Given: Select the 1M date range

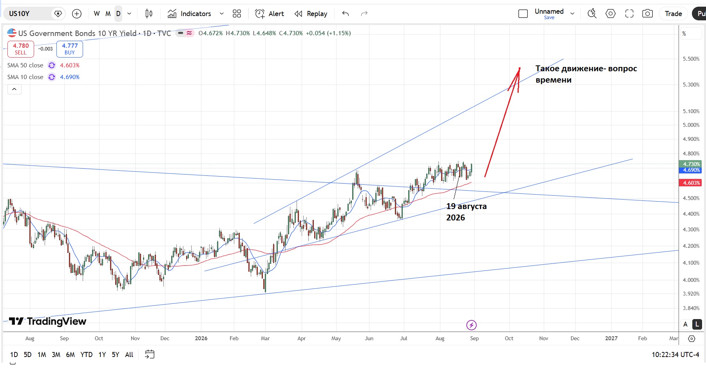Looking at the screenshot, I should point(42,355).
